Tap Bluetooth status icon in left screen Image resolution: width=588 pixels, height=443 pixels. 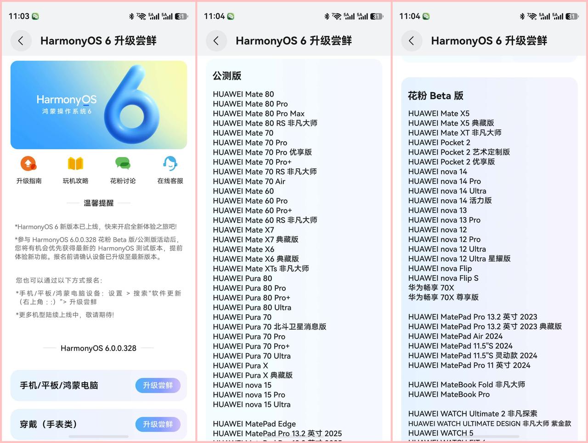pyautogui.click(x=131, y=16)
